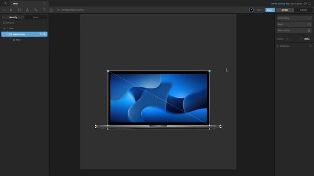This screenshot has width=314, height=176.
Task: Click the Bind Bones circle icon
Action: (277, 46)
